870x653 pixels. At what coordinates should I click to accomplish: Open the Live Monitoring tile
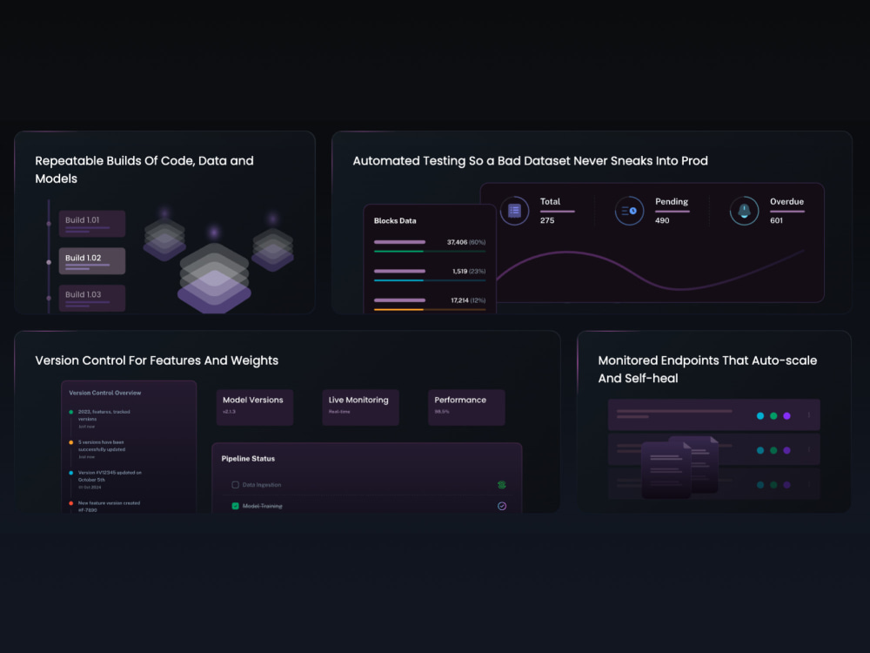(361, 407)
